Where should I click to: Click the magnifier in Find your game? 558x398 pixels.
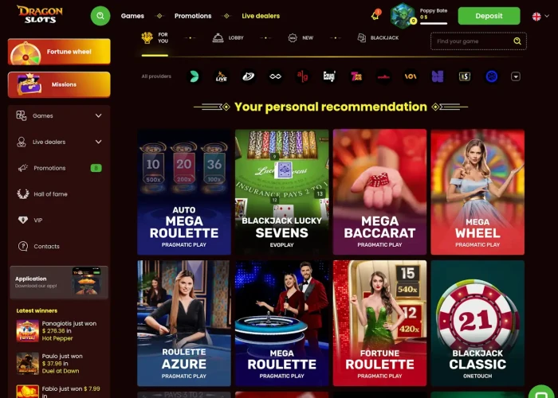click(517, 41)
